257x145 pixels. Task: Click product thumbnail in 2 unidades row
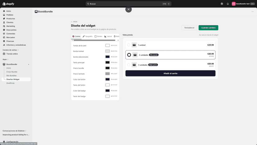click(135, 55)
